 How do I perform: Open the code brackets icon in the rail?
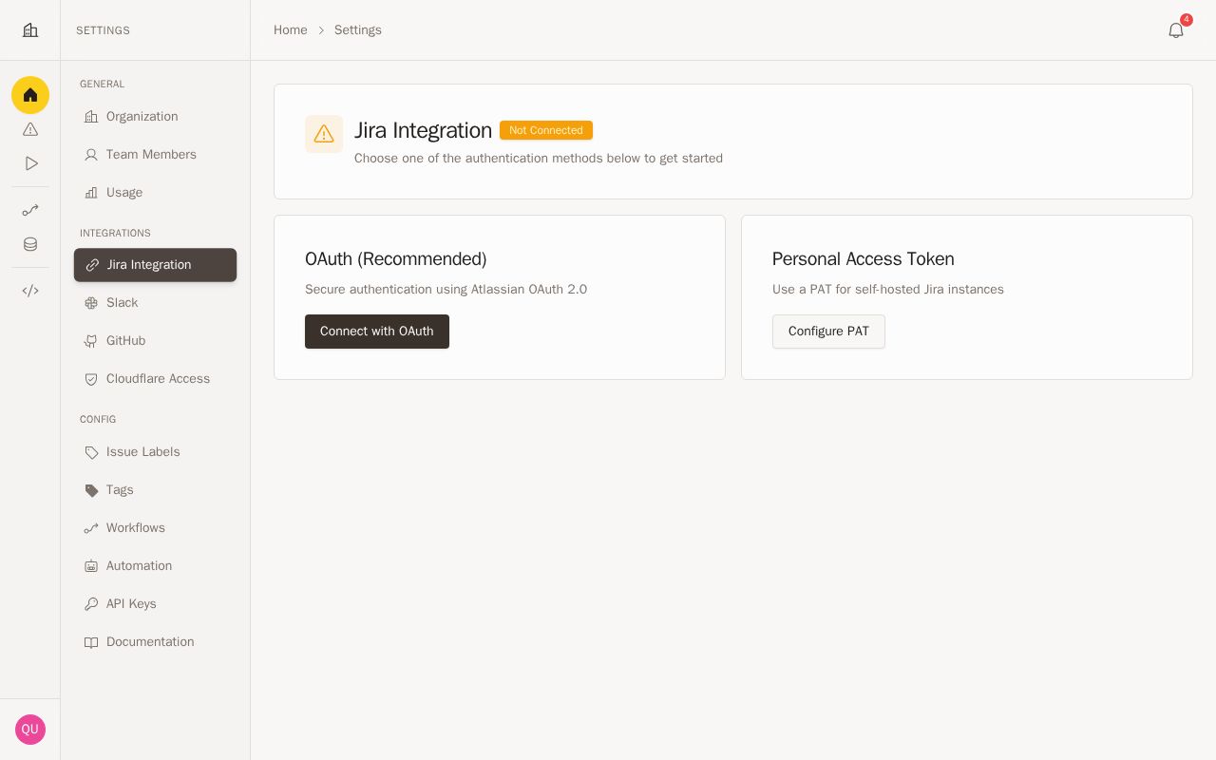30,291
